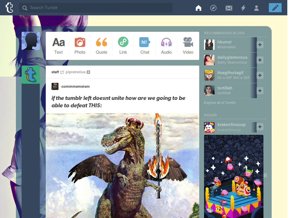Open the staff blog name link
291x218 pixels.
click(x=55, y=72)
